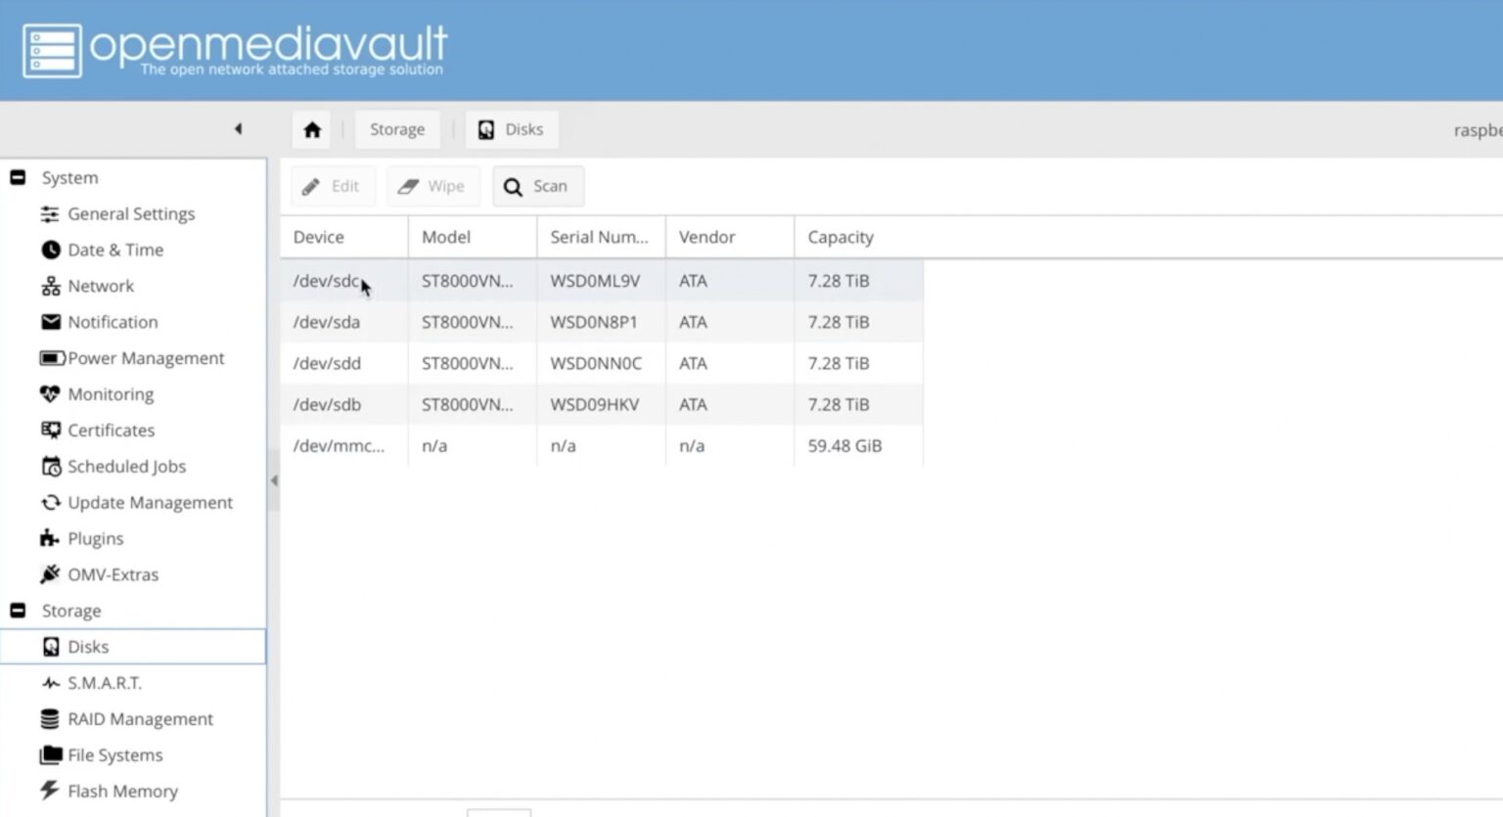Open OMV-Extras plug item
The width and height of the screenshot is (1503, 817).
112,574
